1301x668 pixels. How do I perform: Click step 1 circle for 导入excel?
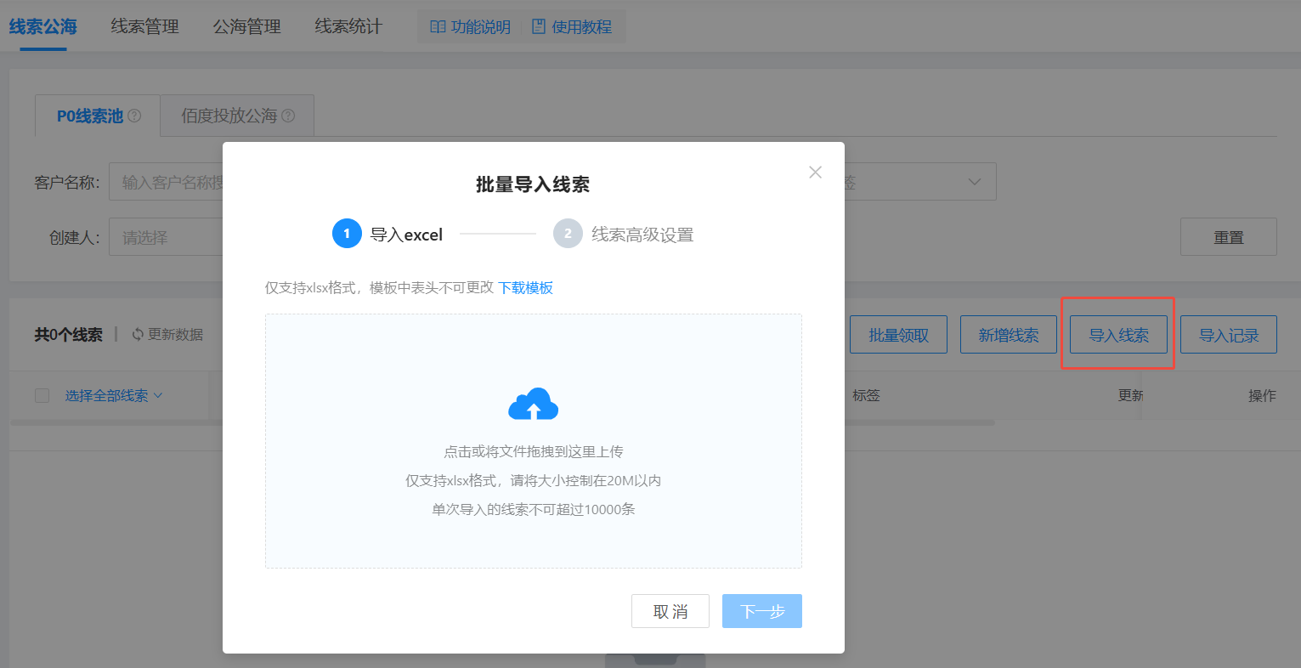point(347,234)
